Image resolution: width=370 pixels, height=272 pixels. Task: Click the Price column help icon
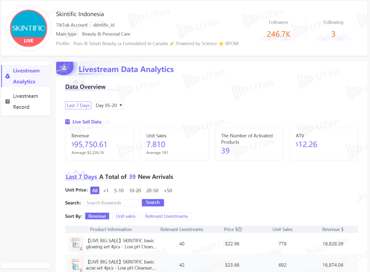[x=240, y=229]
